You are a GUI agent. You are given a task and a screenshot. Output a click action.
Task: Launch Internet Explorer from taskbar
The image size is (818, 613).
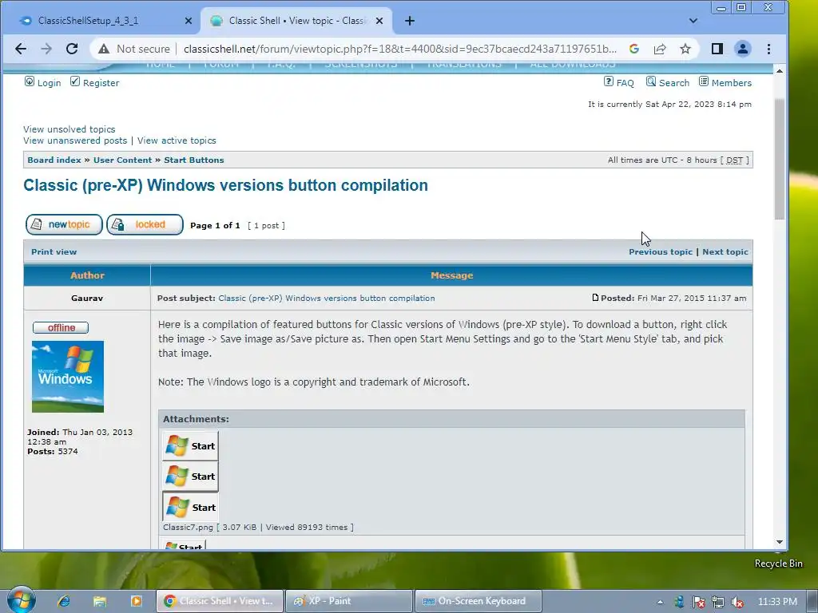(64, 601)
